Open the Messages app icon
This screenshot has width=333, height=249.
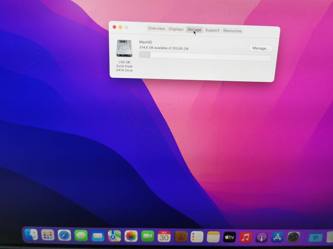(81, 236)
